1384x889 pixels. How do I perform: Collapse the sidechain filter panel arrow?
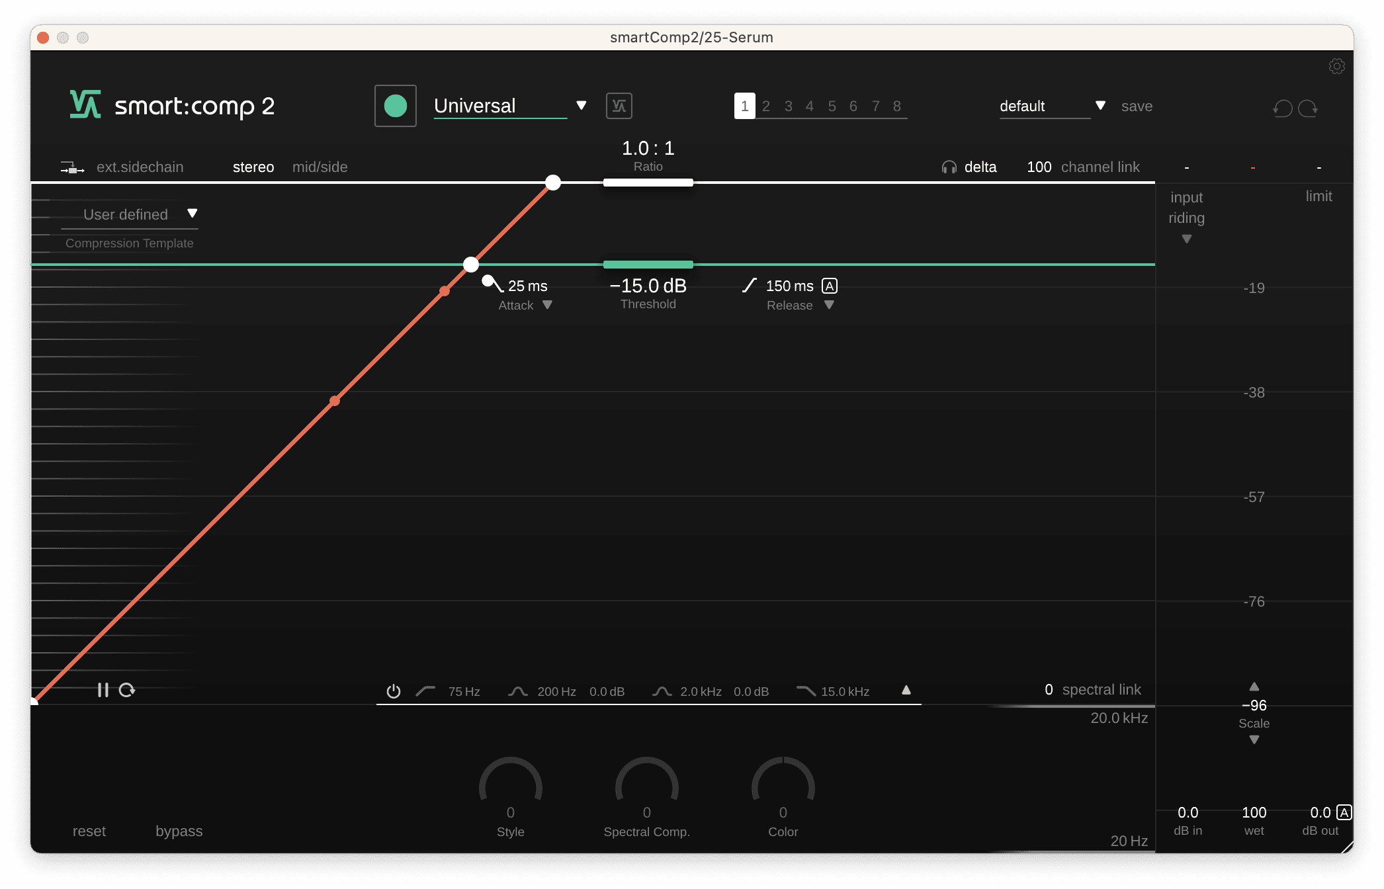pyautogui.click(x=906, y=690)
